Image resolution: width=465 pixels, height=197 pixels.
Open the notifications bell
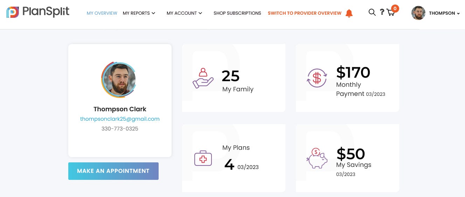[349, 13]
